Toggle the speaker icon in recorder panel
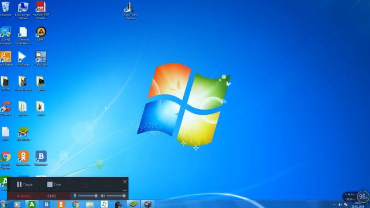The image size is (370, 208). click(x=103, y=196)
